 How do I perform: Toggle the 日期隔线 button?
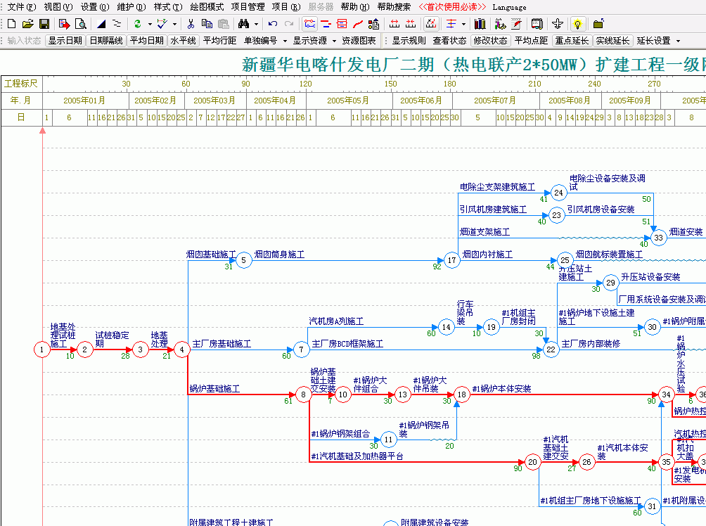[x=106, y=41]
